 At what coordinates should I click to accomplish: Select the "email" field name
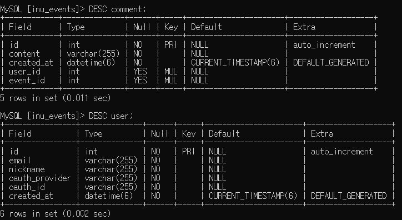(19, 161)
